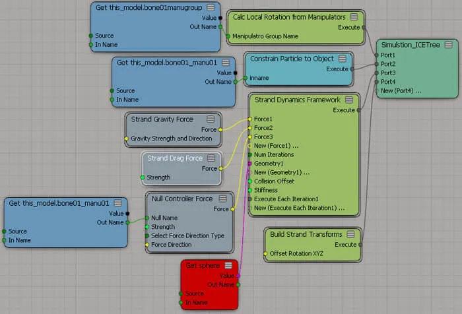This screenshot has height=314, width=462.
Task: Open menu icon on Calc Local Rotation node
Action: [354, 17]
